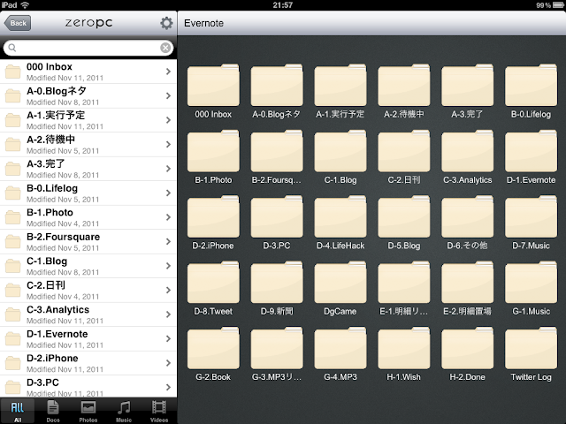Open the D-7.Music folder icon

tap(531, 216)
